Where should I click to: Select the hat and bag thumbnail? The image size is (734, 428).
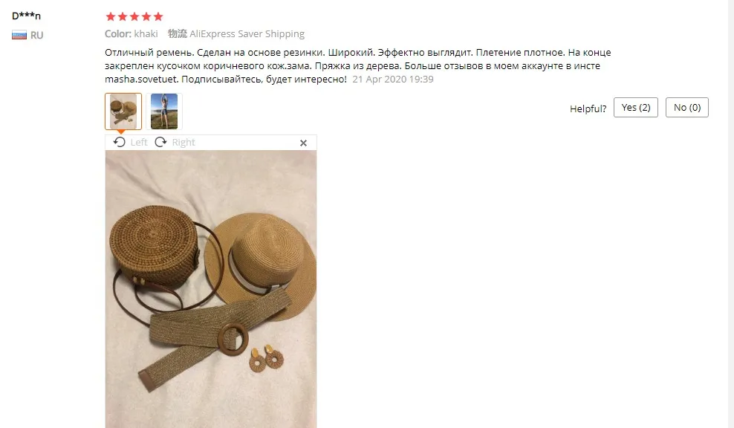click(123, 111)
